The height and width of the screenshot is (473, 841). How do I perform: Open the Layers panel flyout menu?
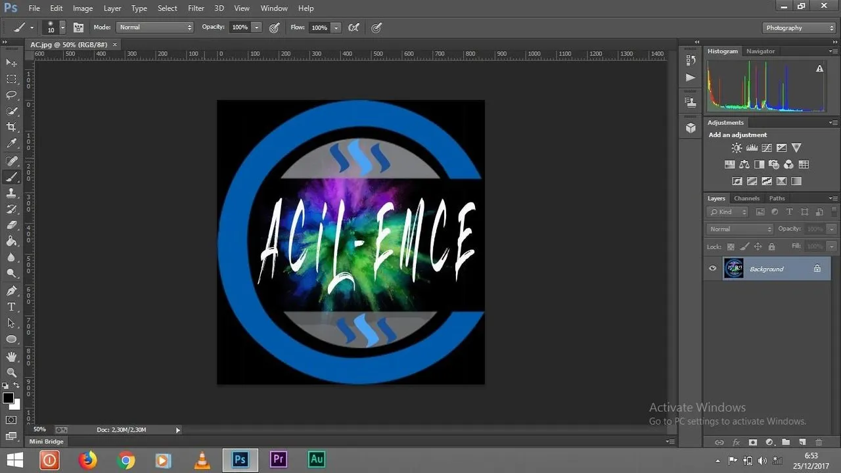[x=833, y=198]
